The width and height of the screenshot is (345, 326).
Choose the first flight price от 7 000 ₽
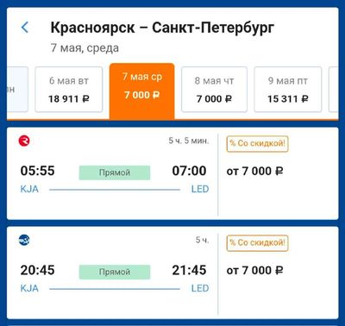tap(254, 172)
